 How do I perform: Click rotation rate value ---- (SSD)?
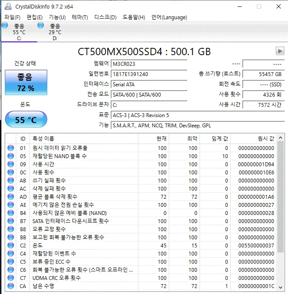[264, 85]
